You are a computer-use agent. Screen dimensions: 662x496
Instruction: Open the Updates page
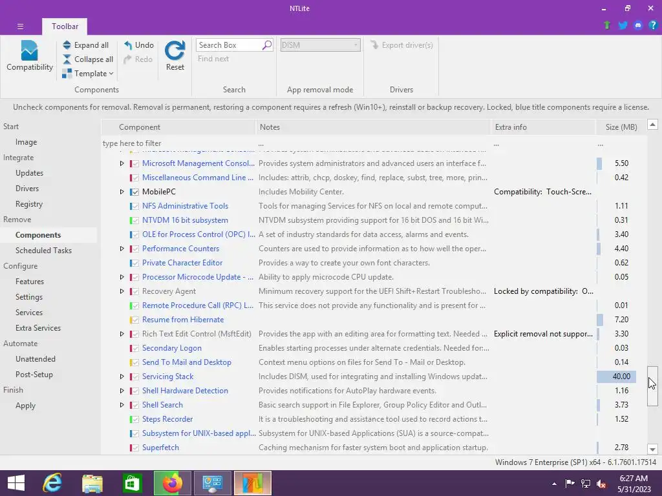[x=30, y=173]
